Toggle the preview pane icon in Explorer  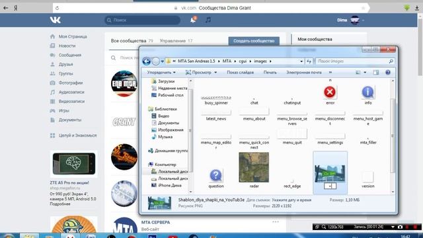pyautogui.click(x=376, y=72)
